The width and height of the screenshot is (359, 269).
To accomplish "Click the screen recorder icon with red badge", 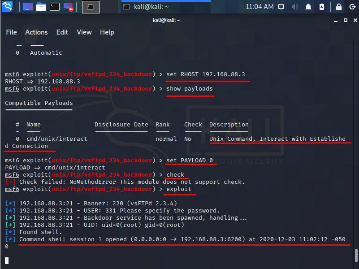I will [68, 7].
